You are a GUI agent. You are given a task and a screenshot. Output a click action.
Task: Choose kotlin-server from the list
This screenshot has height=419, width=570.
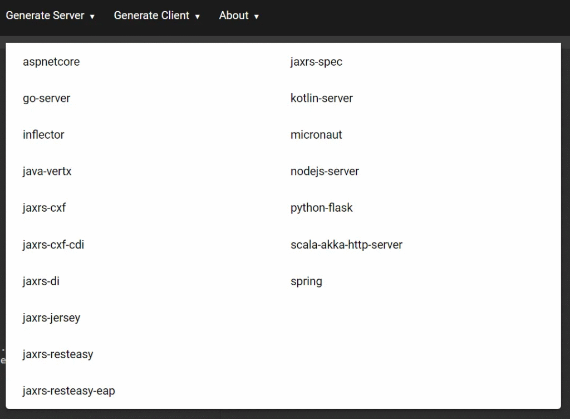click(x=322, y=98)
